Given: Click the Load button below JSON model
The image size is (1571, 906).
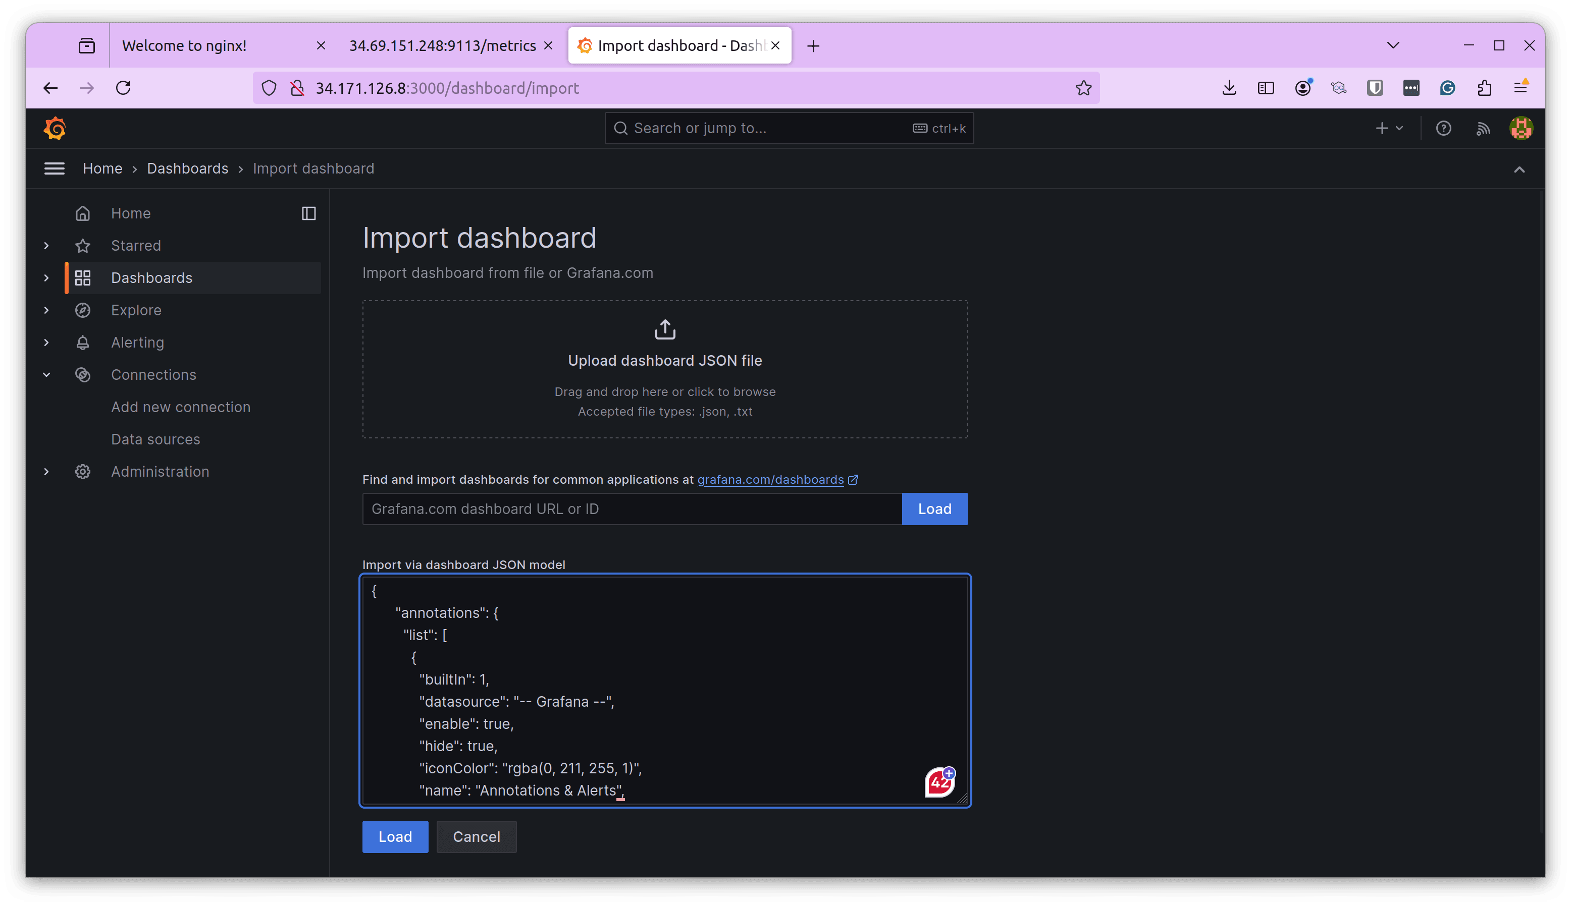Looking at the screenshot, I should point(395,837).
